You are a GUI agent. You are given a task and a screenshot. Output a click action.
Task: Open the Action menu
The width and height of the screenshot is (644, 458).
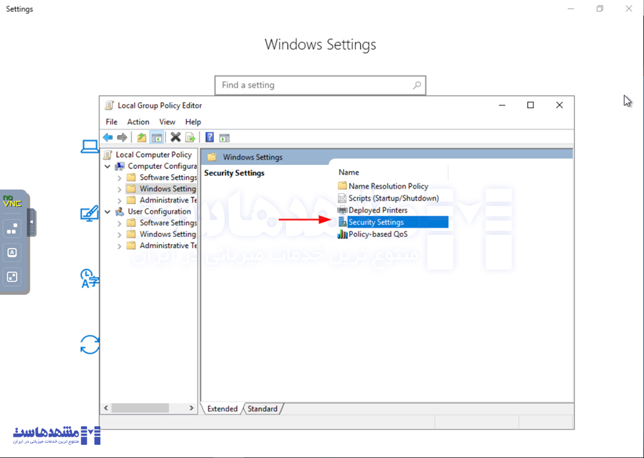click(x=138, y=121)
